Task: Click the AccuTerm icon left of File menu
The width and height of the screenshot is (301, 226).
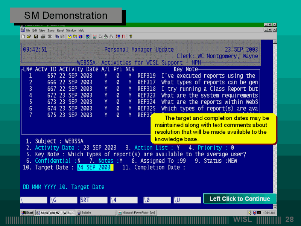Action: pyautogui.click(x=23, y=30)
